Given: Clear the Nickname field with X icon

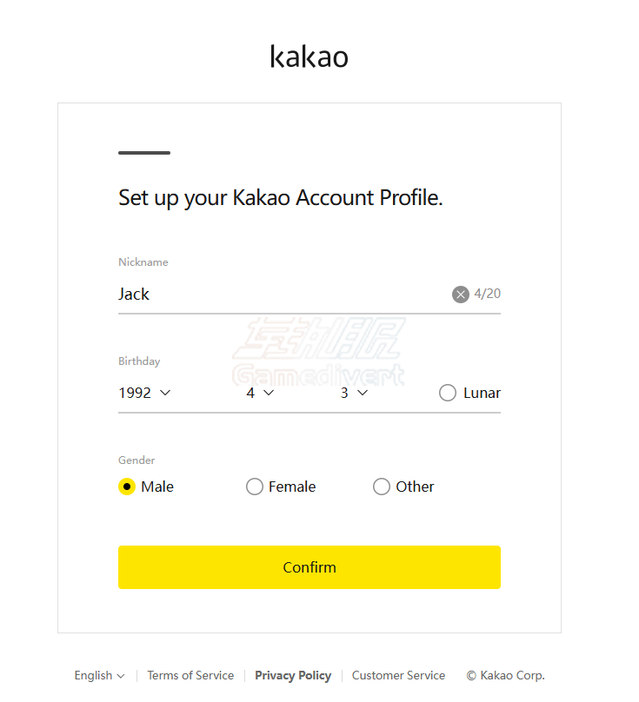Looking at the screenshot, I should [461, 295].
